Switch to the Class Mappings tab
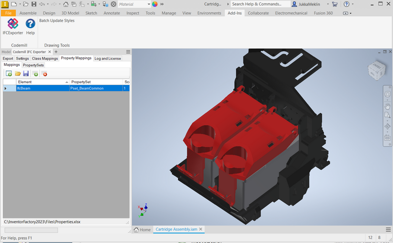Viewport: 393px width, 243px height. pyautogui.click(x=45, y=58)
